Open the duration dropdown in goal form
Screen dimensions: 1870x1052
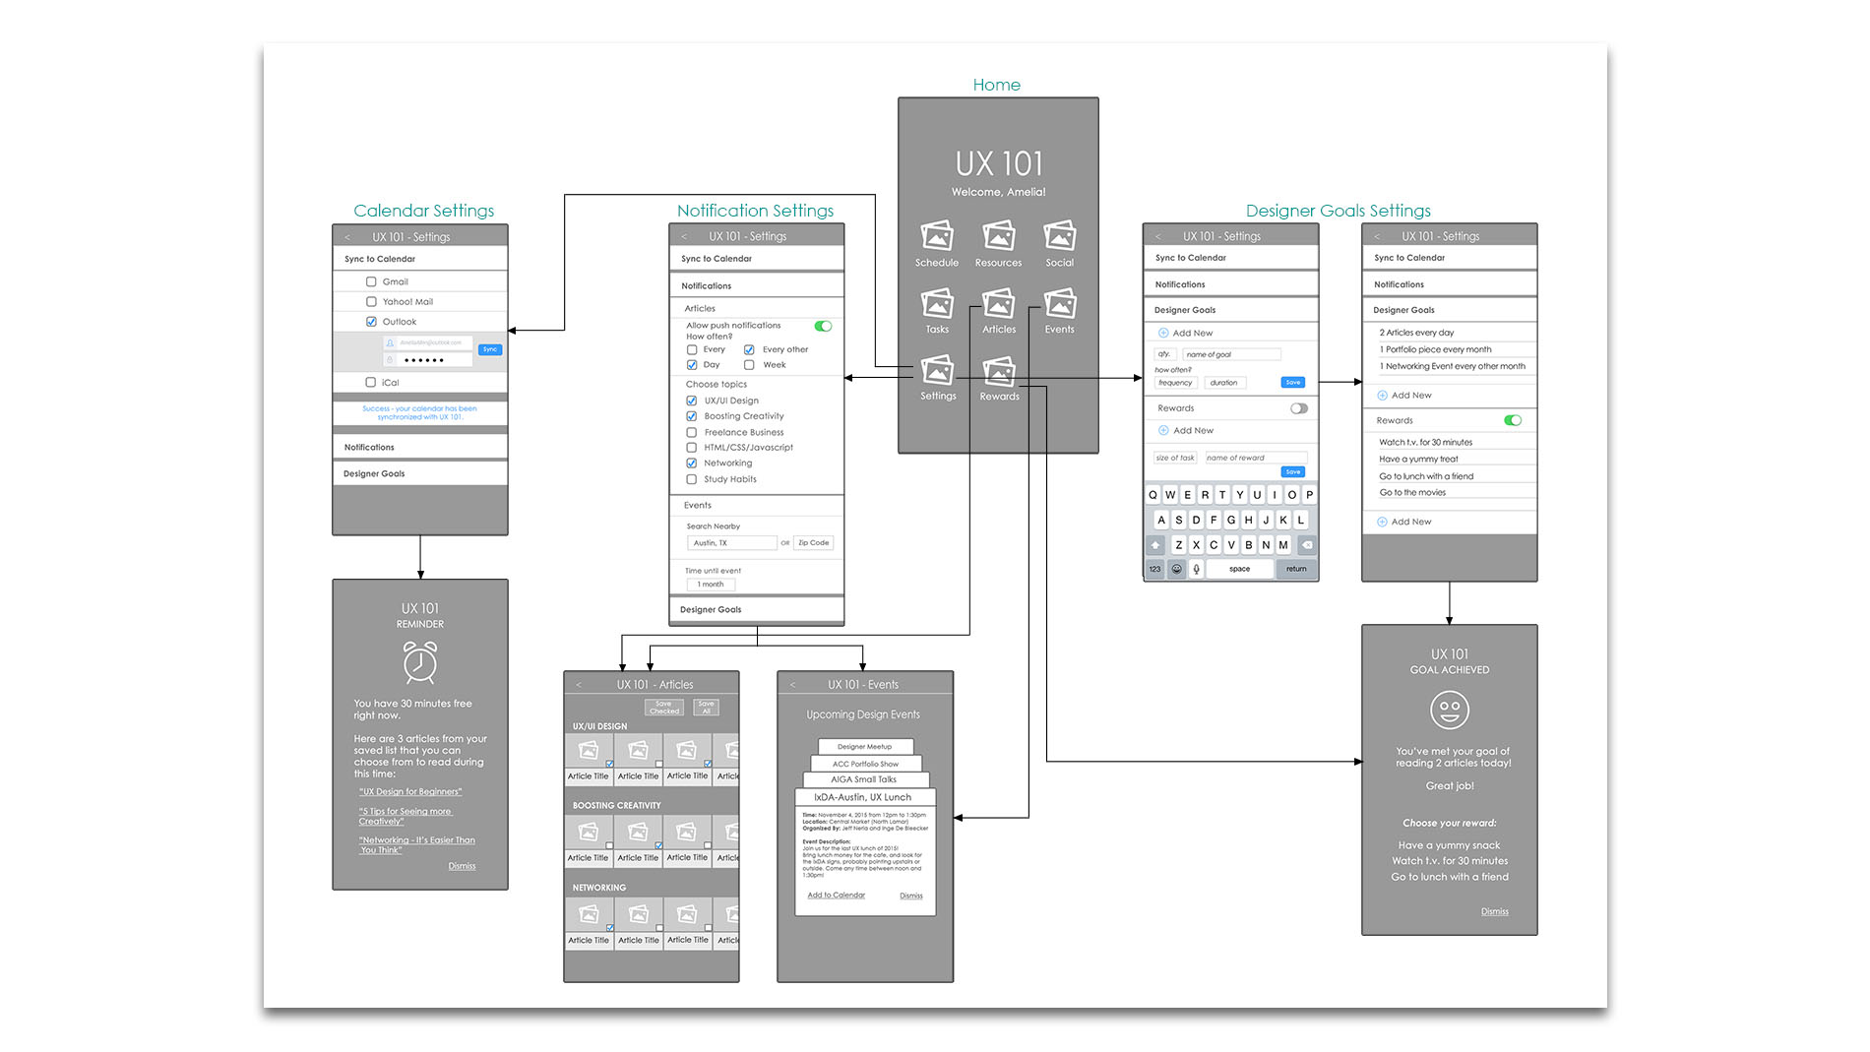[1225, 383]
